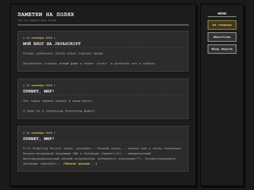Open the «На главную» menu button
254x190 pixels.
pos(222,25)
